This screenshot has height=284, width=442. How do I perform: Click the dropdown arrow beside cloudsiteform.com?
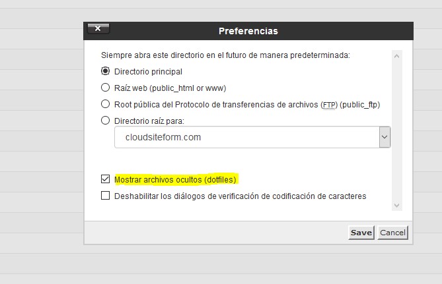point(385,138)
